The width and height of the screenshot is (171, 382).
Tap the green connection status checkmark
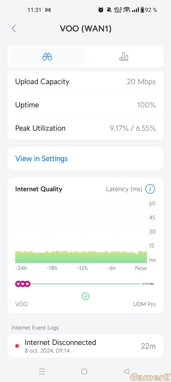click(x=85, y=296)
